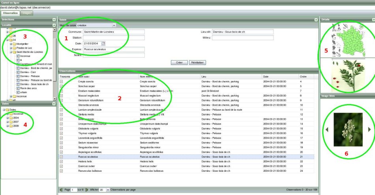This screenshot has width=375, height=195.
Task: Toggle checkbox for Quercus suber observation
Action: (61, 166)
